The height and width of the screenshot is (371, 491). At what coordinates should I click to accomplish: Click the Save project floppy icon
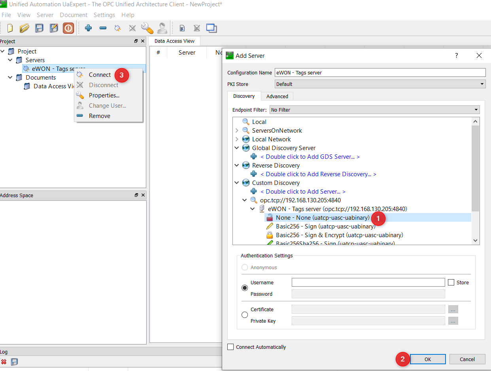point(39,28)
